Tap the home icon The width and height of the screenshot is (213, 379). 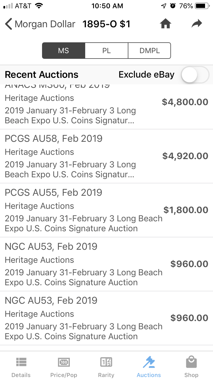[165, 24]
